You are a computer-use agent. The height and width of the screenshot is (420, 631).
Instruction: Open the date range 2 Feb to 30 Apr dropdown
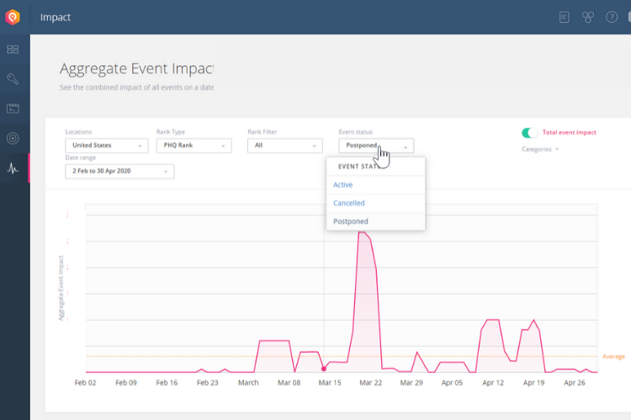119,171
